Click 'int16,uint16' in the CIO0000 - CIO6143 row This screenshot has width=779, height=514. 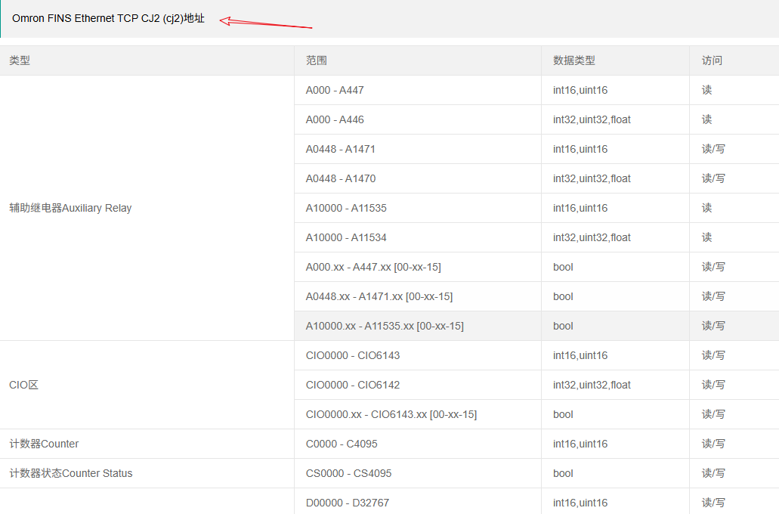(x=580, y=355)
